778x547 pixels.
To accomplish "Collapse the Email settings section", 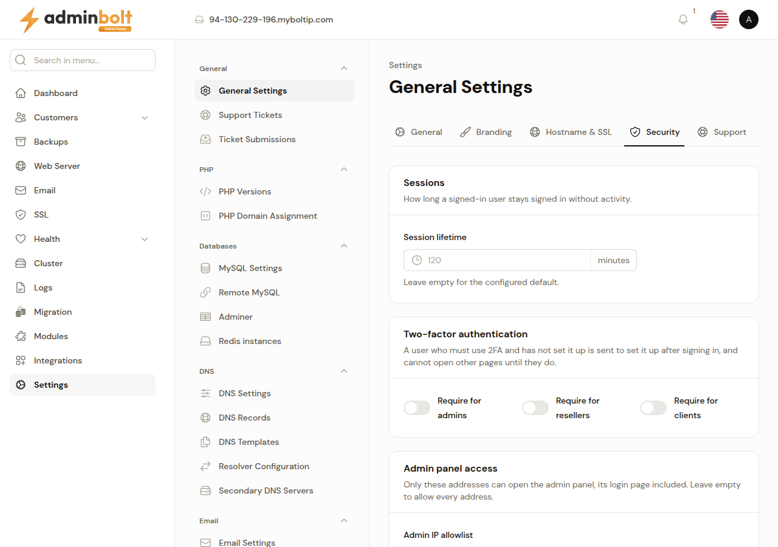I will point(344,521).
